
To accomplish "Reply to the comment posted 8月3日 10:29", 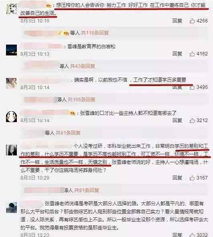I will point(177,178).
